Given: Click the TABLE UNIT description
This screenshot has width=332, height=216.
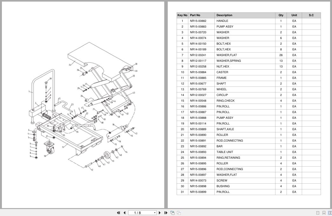Looking at the screenshot, I should click(x=225, y=152).
